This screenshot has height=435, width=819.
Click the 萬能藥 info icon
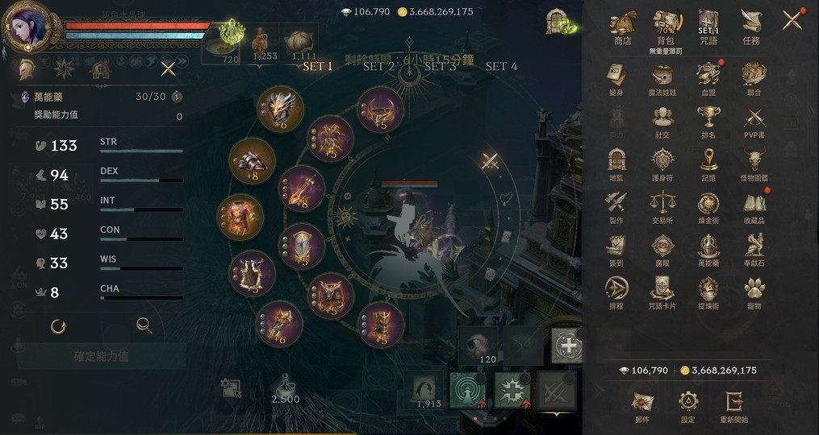coord(177,97)
